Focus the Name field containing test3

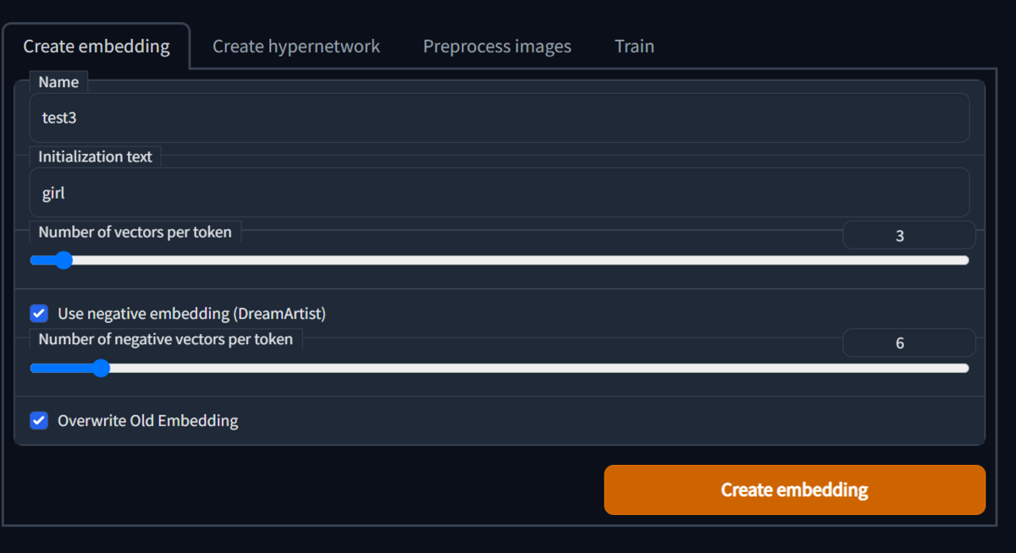[x=500, y=118]
